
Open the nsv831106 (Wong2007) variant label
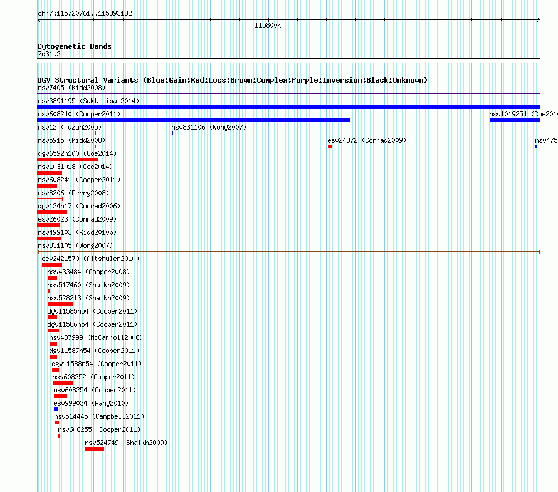point(209,127)
